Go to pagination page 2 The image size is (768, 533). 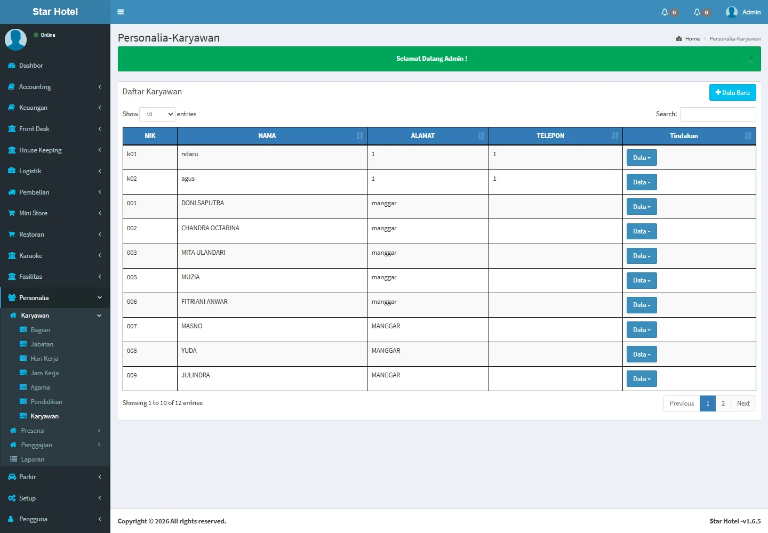tap(723, 403)
